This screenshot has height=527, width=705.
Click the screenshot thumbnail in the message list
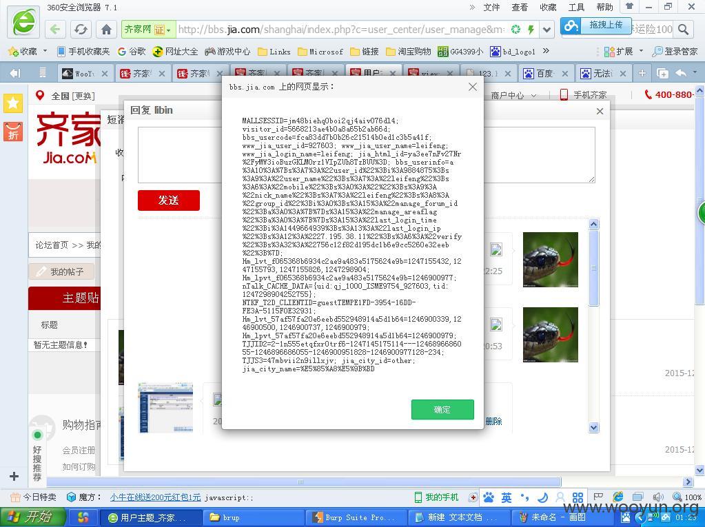(165, 407)
